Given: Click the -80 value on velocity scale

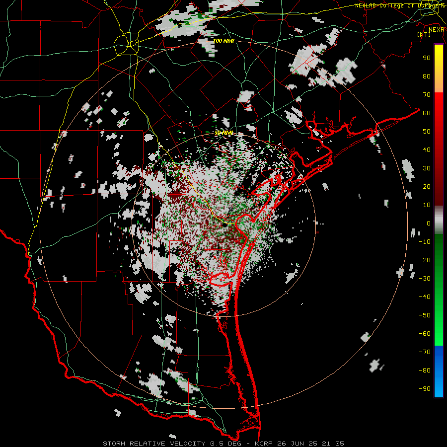Looking at the screenshot, I should point(425,371).
